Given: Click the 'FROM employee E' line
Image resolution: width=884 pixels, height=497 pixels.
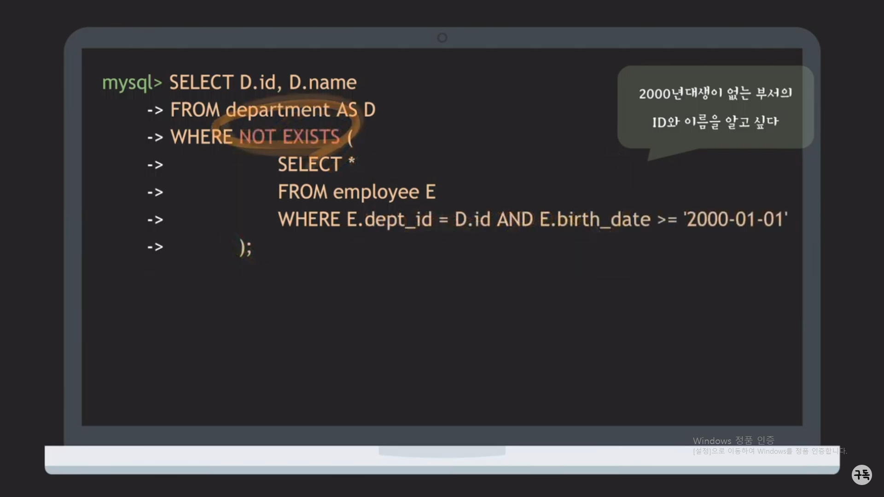Looking at the screenshot, I should tap(356, 192).
